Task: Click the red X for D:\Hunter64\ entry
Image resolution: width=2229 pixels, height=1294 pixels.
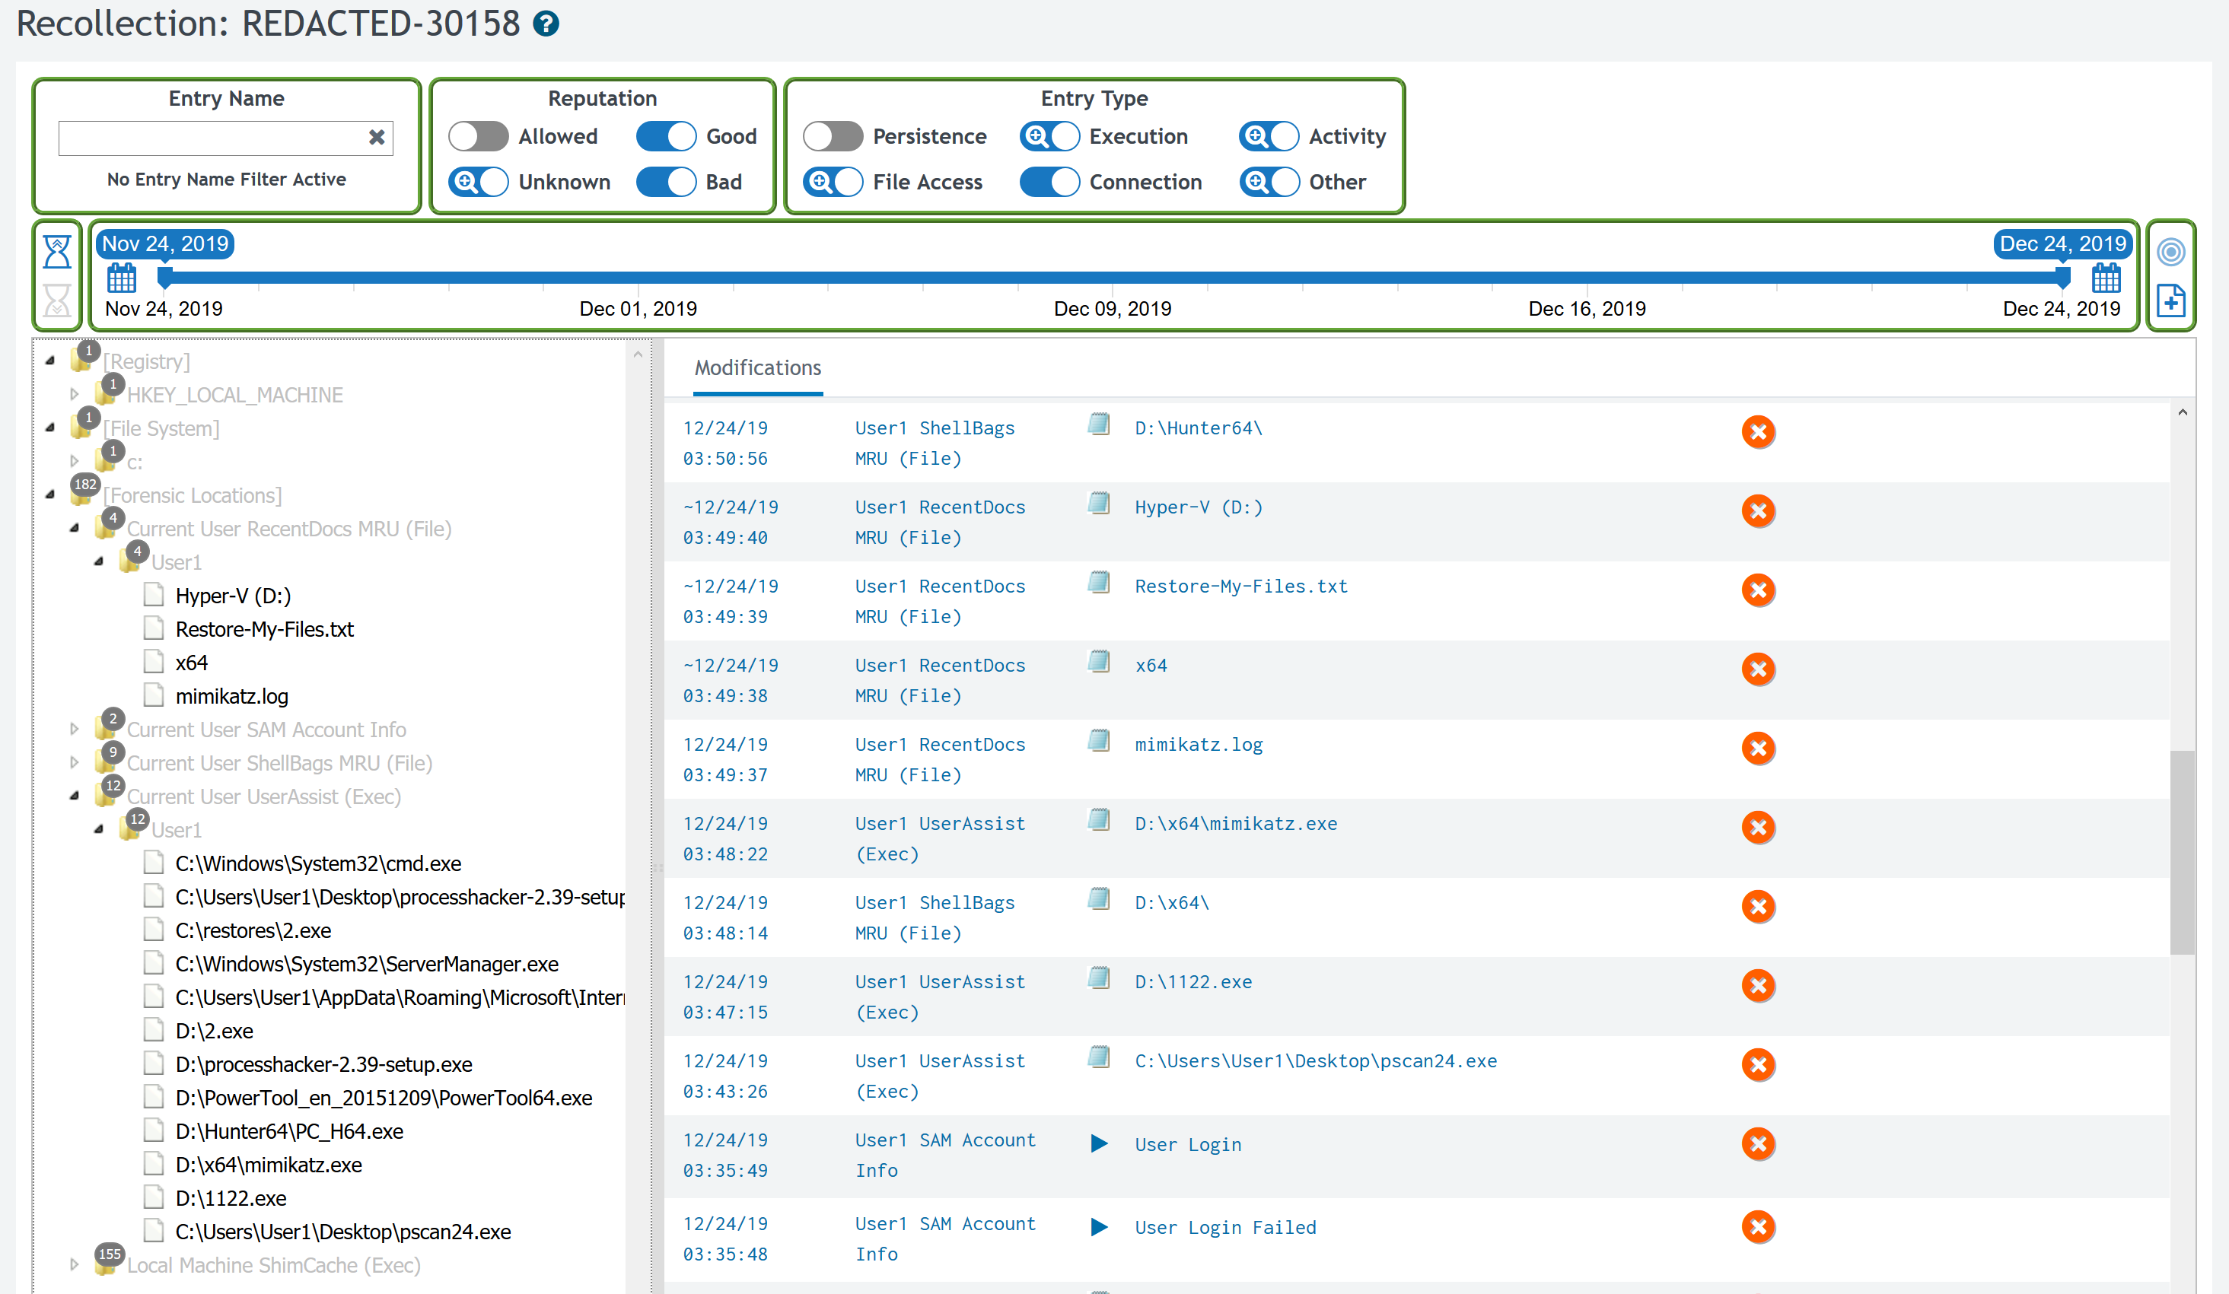Action: pyautogui.click(x=1759, y=431)
